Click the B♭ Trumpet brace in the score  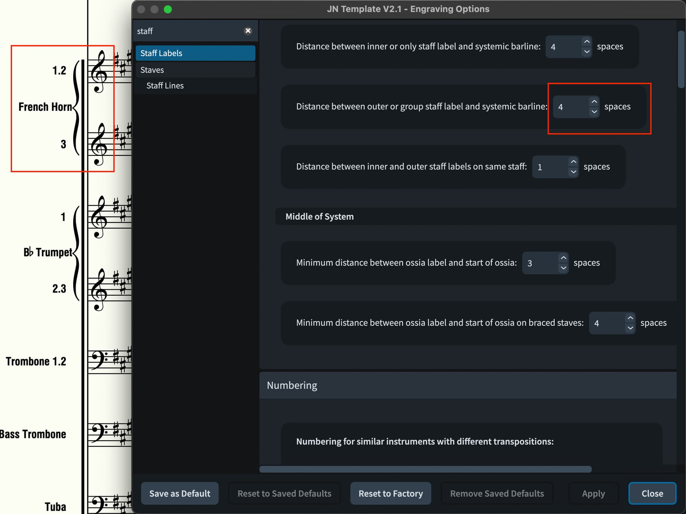[x=76, y=253]
